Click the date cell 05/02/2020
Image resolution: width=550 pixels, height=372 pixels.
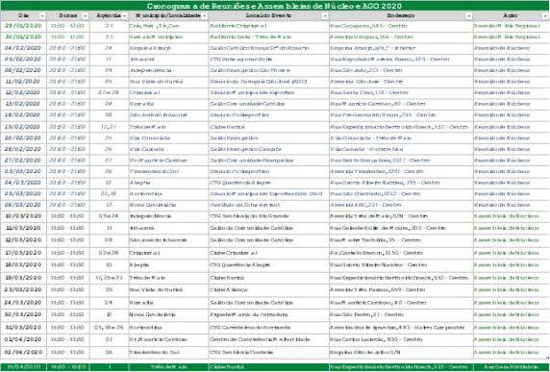(23, 60)
